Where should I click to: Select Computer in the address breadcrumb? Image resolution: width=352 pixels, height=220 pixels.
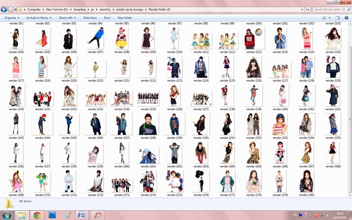[x=34, y=9]
